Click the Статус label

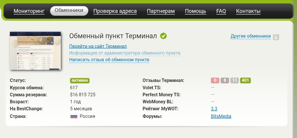18,81
